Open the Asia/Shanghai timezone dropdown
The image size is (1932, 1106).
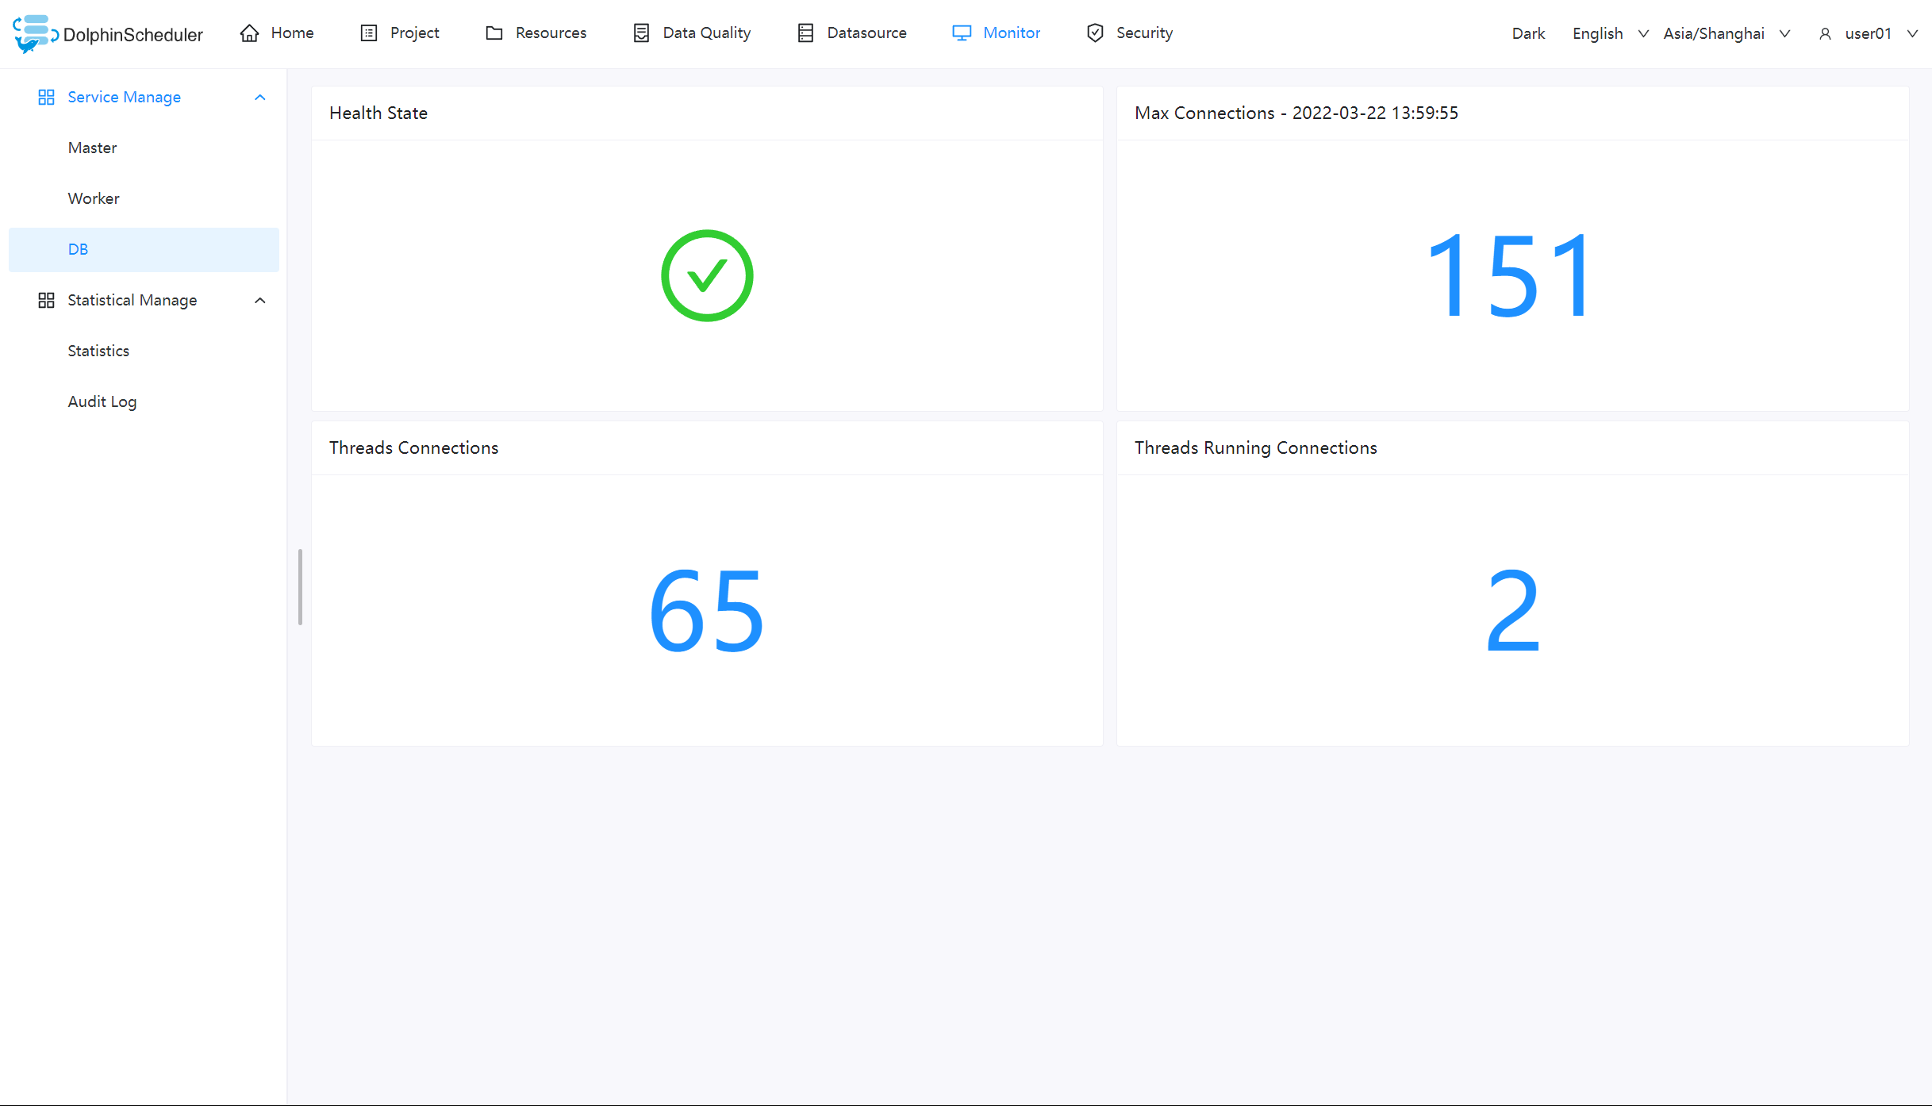pos(1727,33)
